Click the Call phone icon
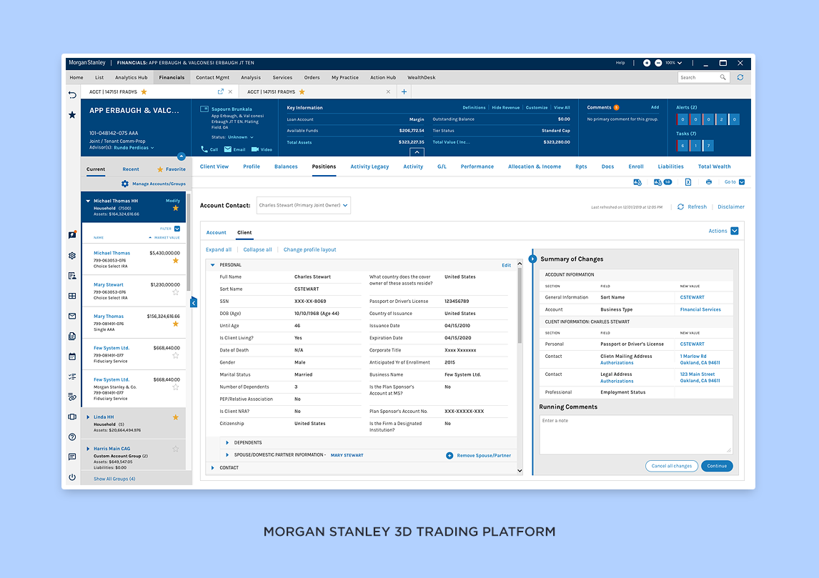Screen dimensions: 819x578 pos(204,149)
